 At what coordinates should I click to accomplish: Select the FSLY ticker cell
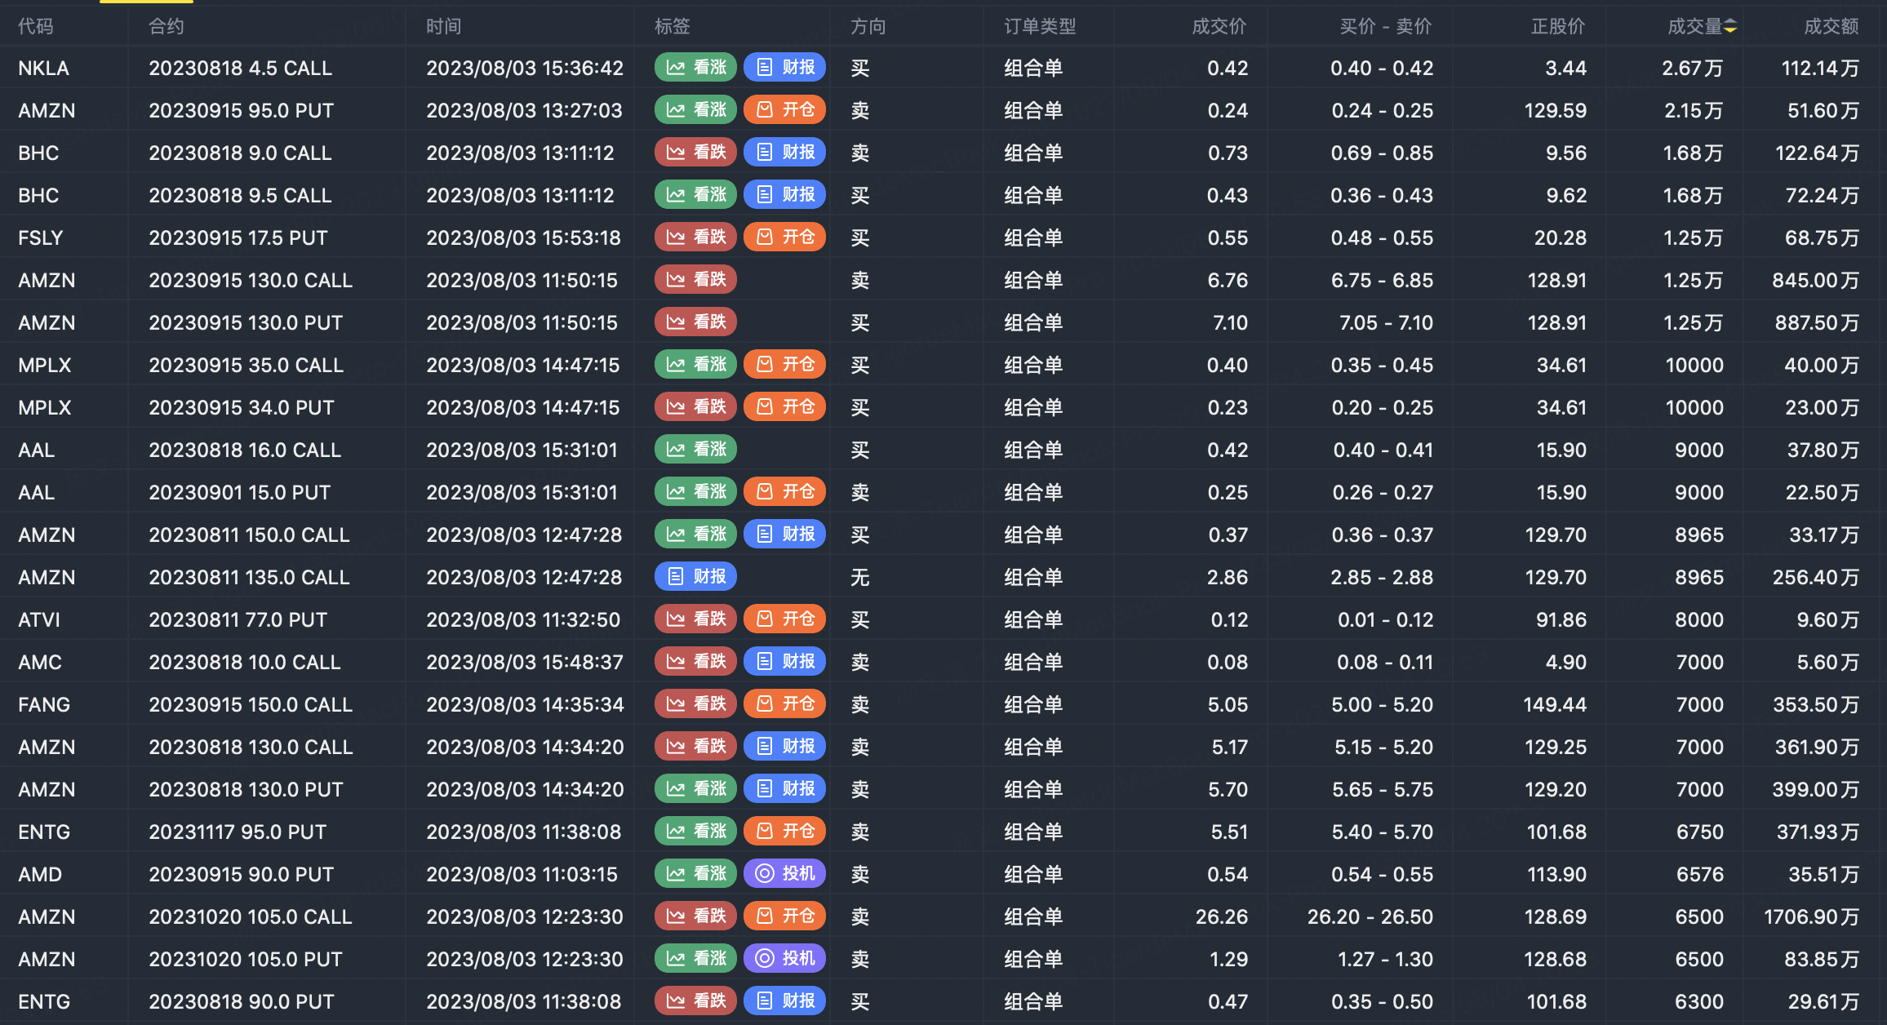click(41, 237)
